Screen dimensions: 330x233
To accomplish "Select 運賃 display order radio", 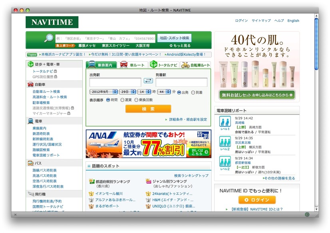I will [x=122, y=100].
